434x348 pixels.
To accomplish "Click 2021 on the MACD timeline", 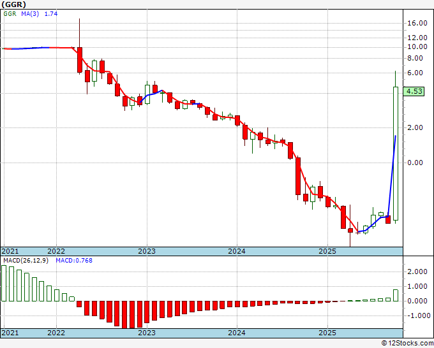I will click(10, 333).
